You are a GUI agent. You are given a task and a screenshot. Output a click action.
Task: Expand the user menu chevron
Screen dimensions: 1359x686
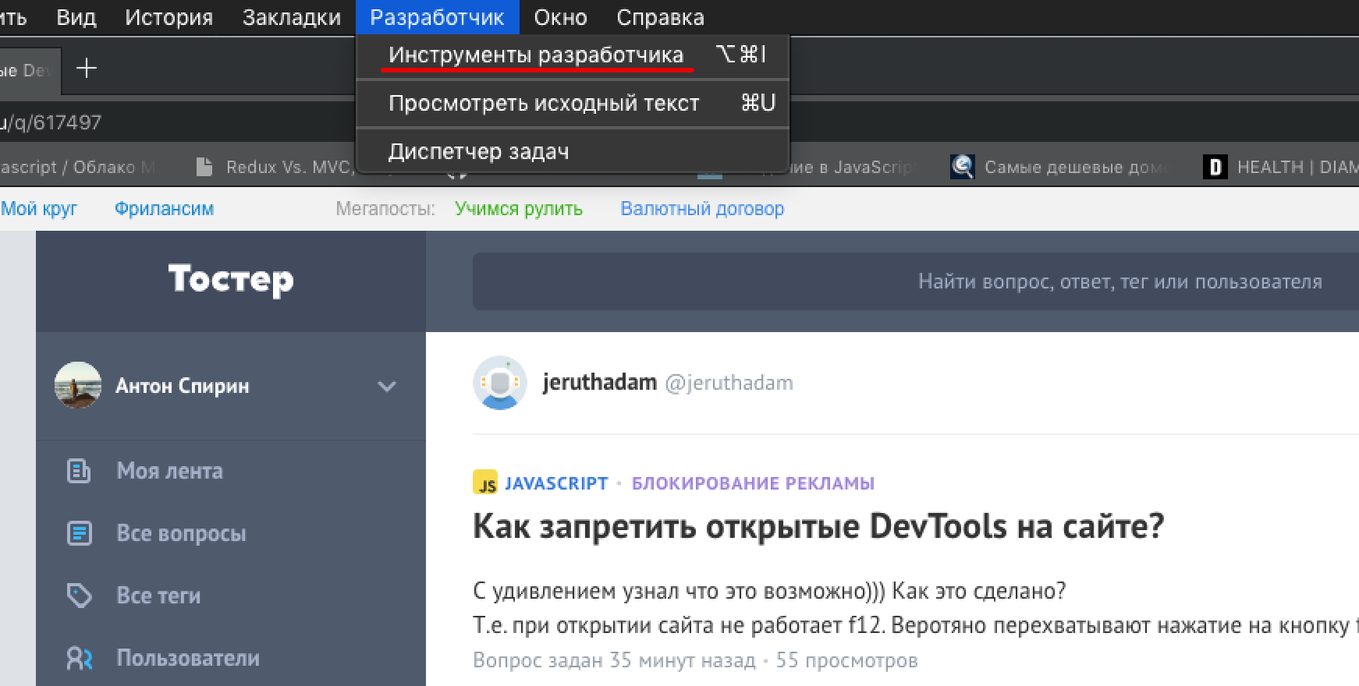coord(387,386)
